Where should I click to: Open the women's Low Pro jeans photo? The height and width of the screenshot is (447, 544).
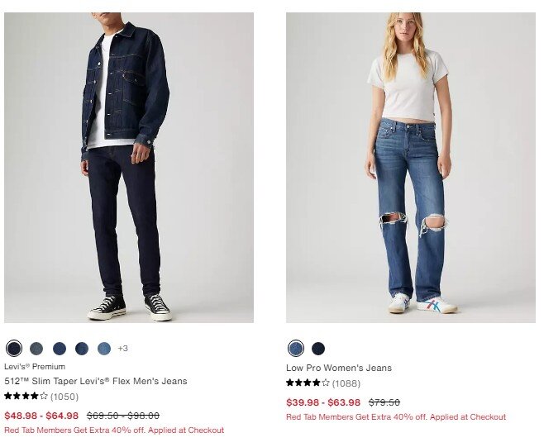click(x=411, y=168)
